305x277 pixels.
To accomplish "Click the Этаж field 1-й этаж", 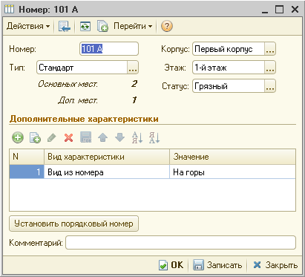I will point(229,68).
